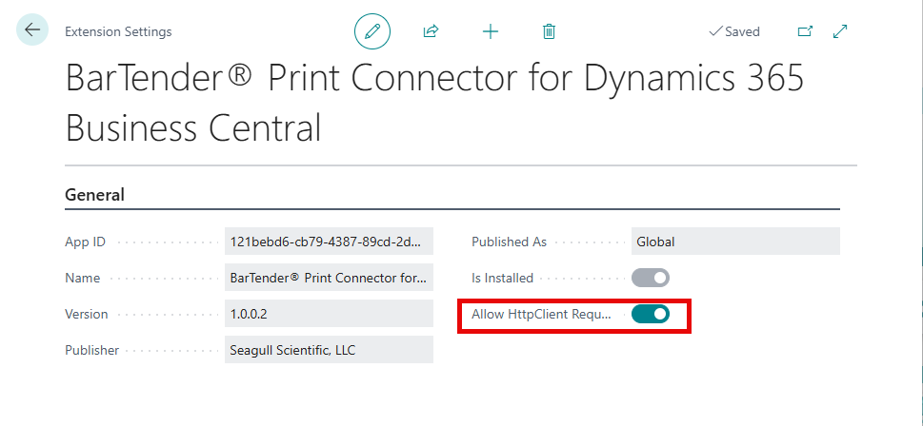
Task: Click Published As field Global
Action: click(x=735, y=242)
